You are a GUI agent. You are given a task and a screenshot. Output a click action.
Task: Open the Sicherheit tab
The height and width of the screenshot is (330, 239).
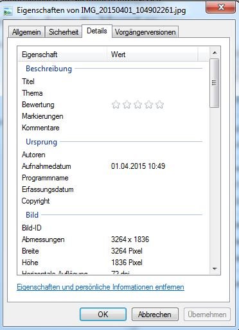coord(64,32)
